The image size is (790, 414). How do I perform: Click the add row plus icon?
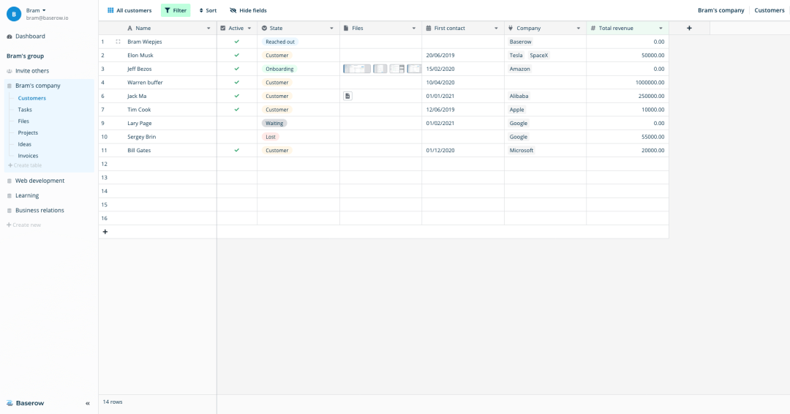[x=105, y=232]
